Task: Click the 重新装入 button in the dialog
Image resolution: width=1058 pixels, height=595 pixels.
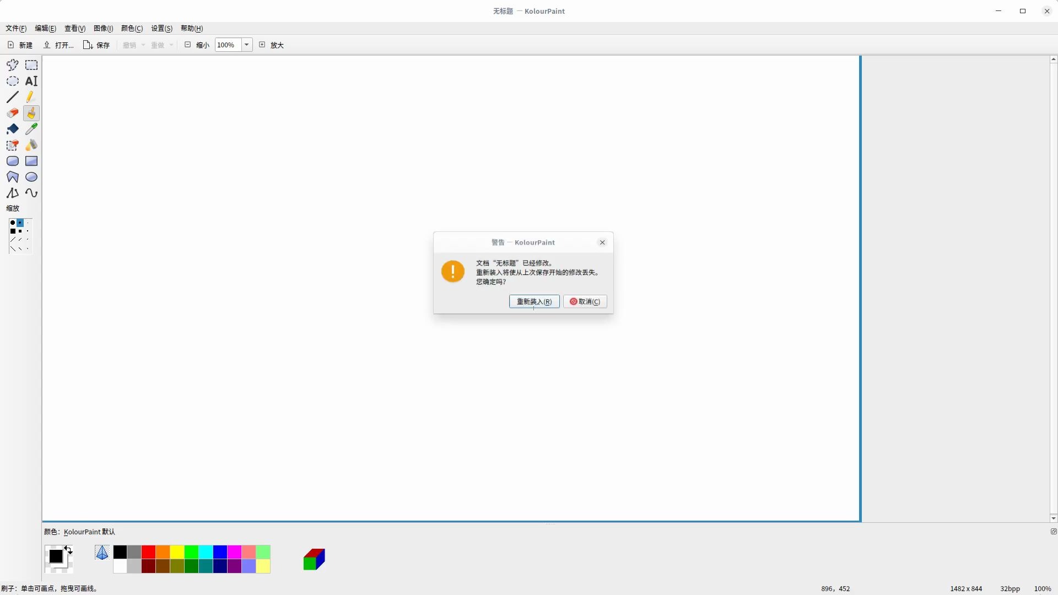Action: pyautogui.click(x=533, y=301)
